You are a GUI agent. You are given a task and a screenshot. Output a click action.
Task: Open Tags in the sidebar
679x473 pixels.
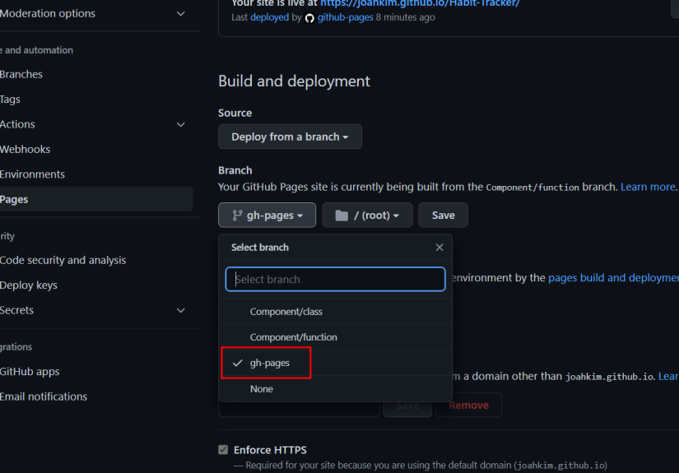(10, 100)
